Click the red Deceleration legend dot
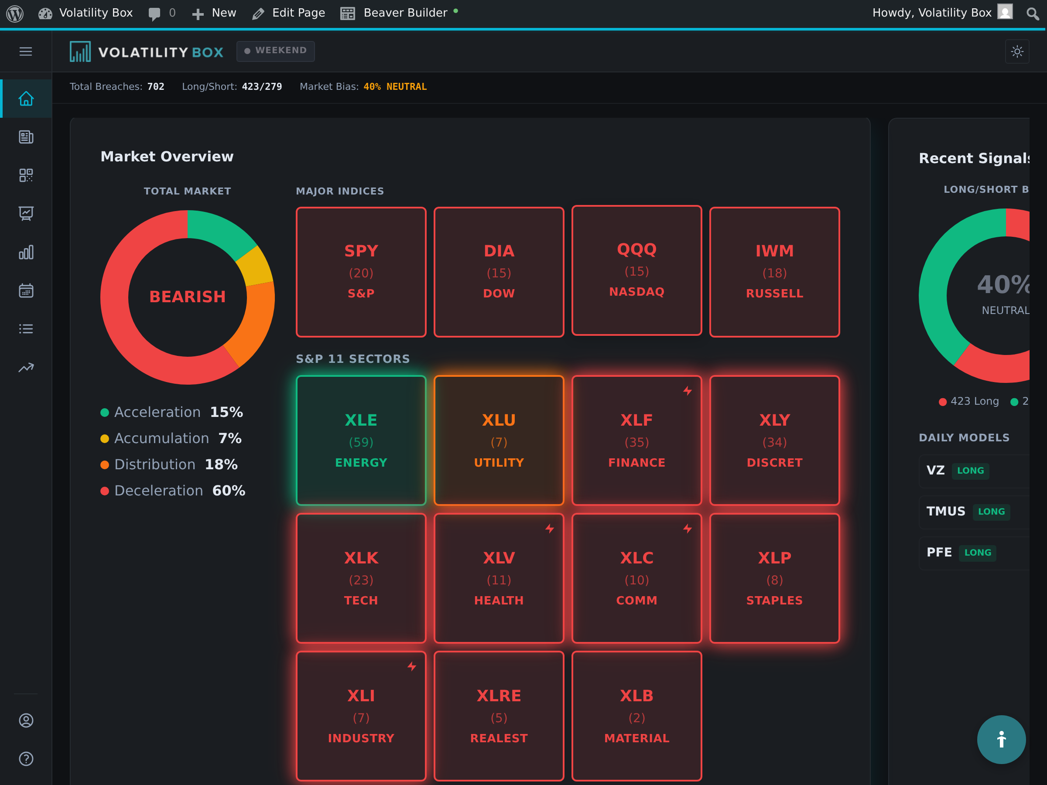 click(105, 491)
